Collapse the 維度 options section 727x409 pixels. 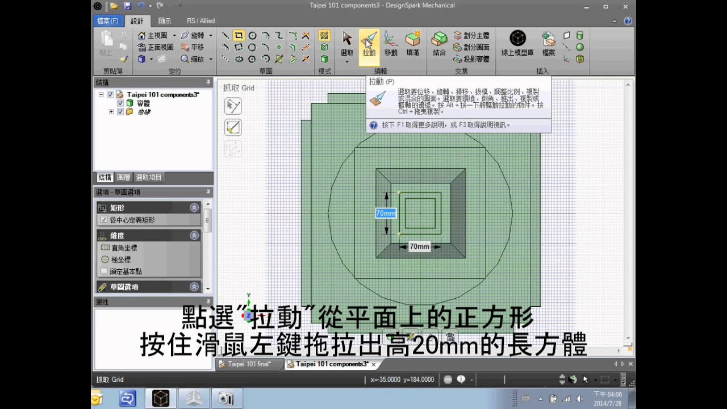194,235
